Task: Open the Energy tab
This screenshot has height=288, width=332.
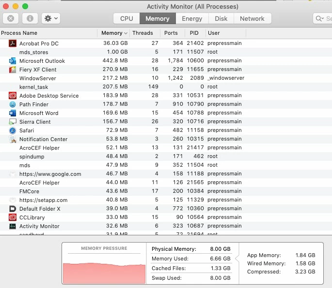Action: click(192, 18)
